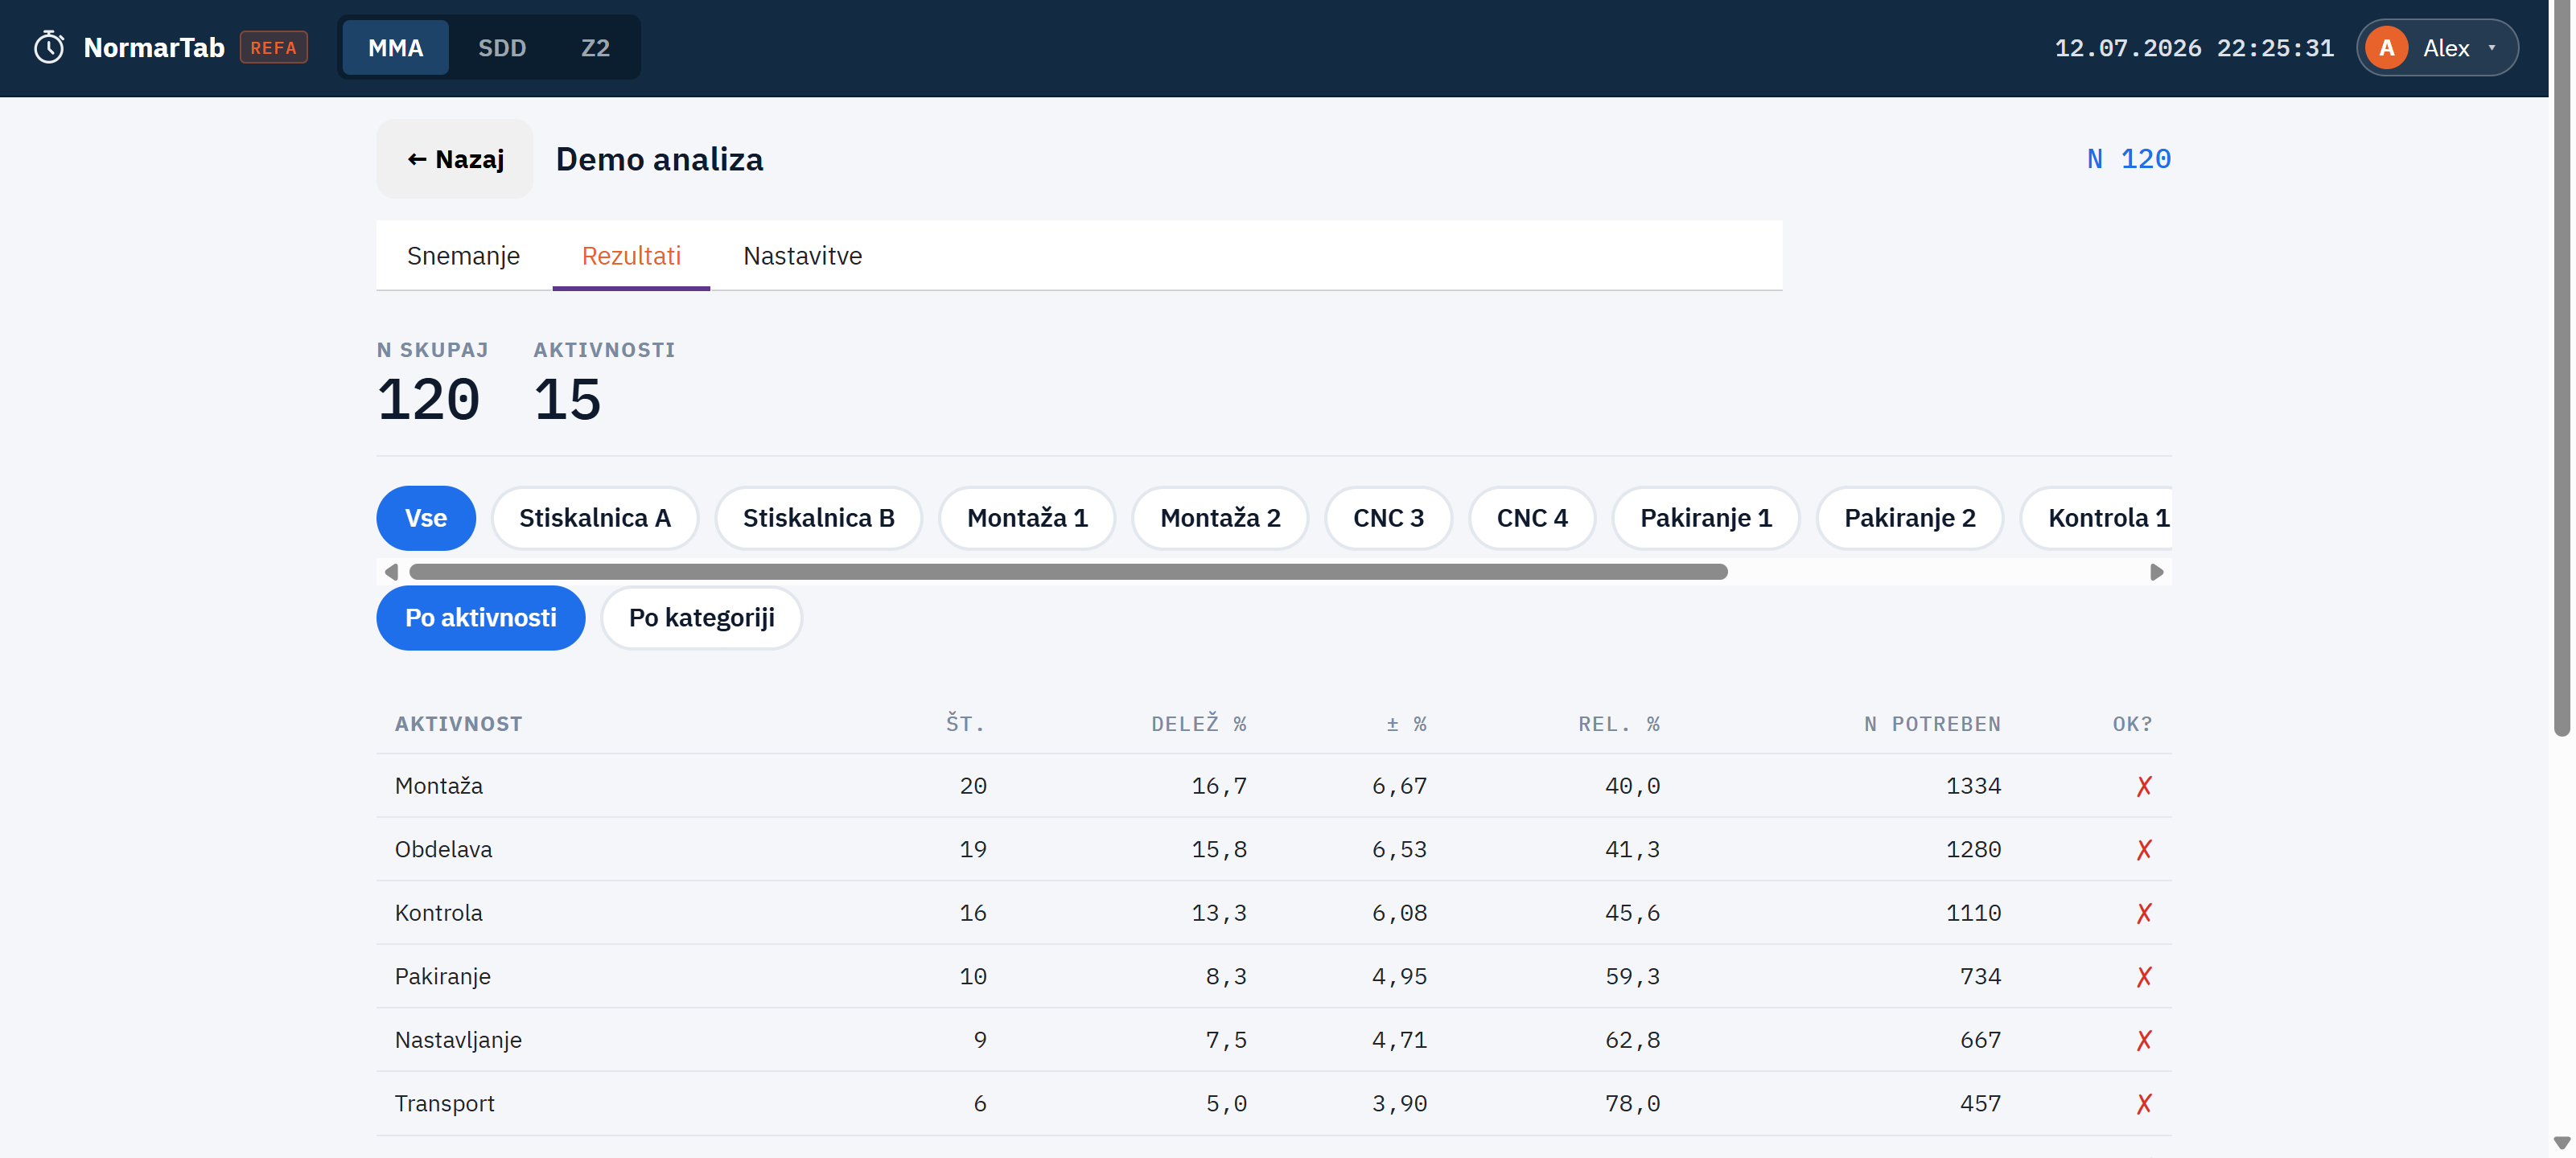This screenshot has height=1158, width=2576.
Task: Filter by Pakiranje 2
Action: (x=1910, y=518)
